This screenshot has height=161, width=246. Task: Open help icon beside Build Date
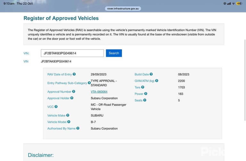pos(151,74)
